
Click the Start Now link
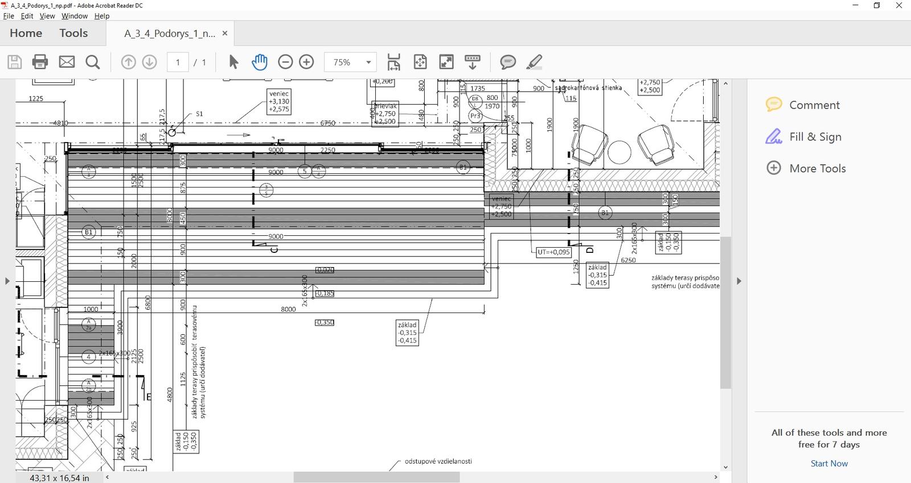point(829,464)
